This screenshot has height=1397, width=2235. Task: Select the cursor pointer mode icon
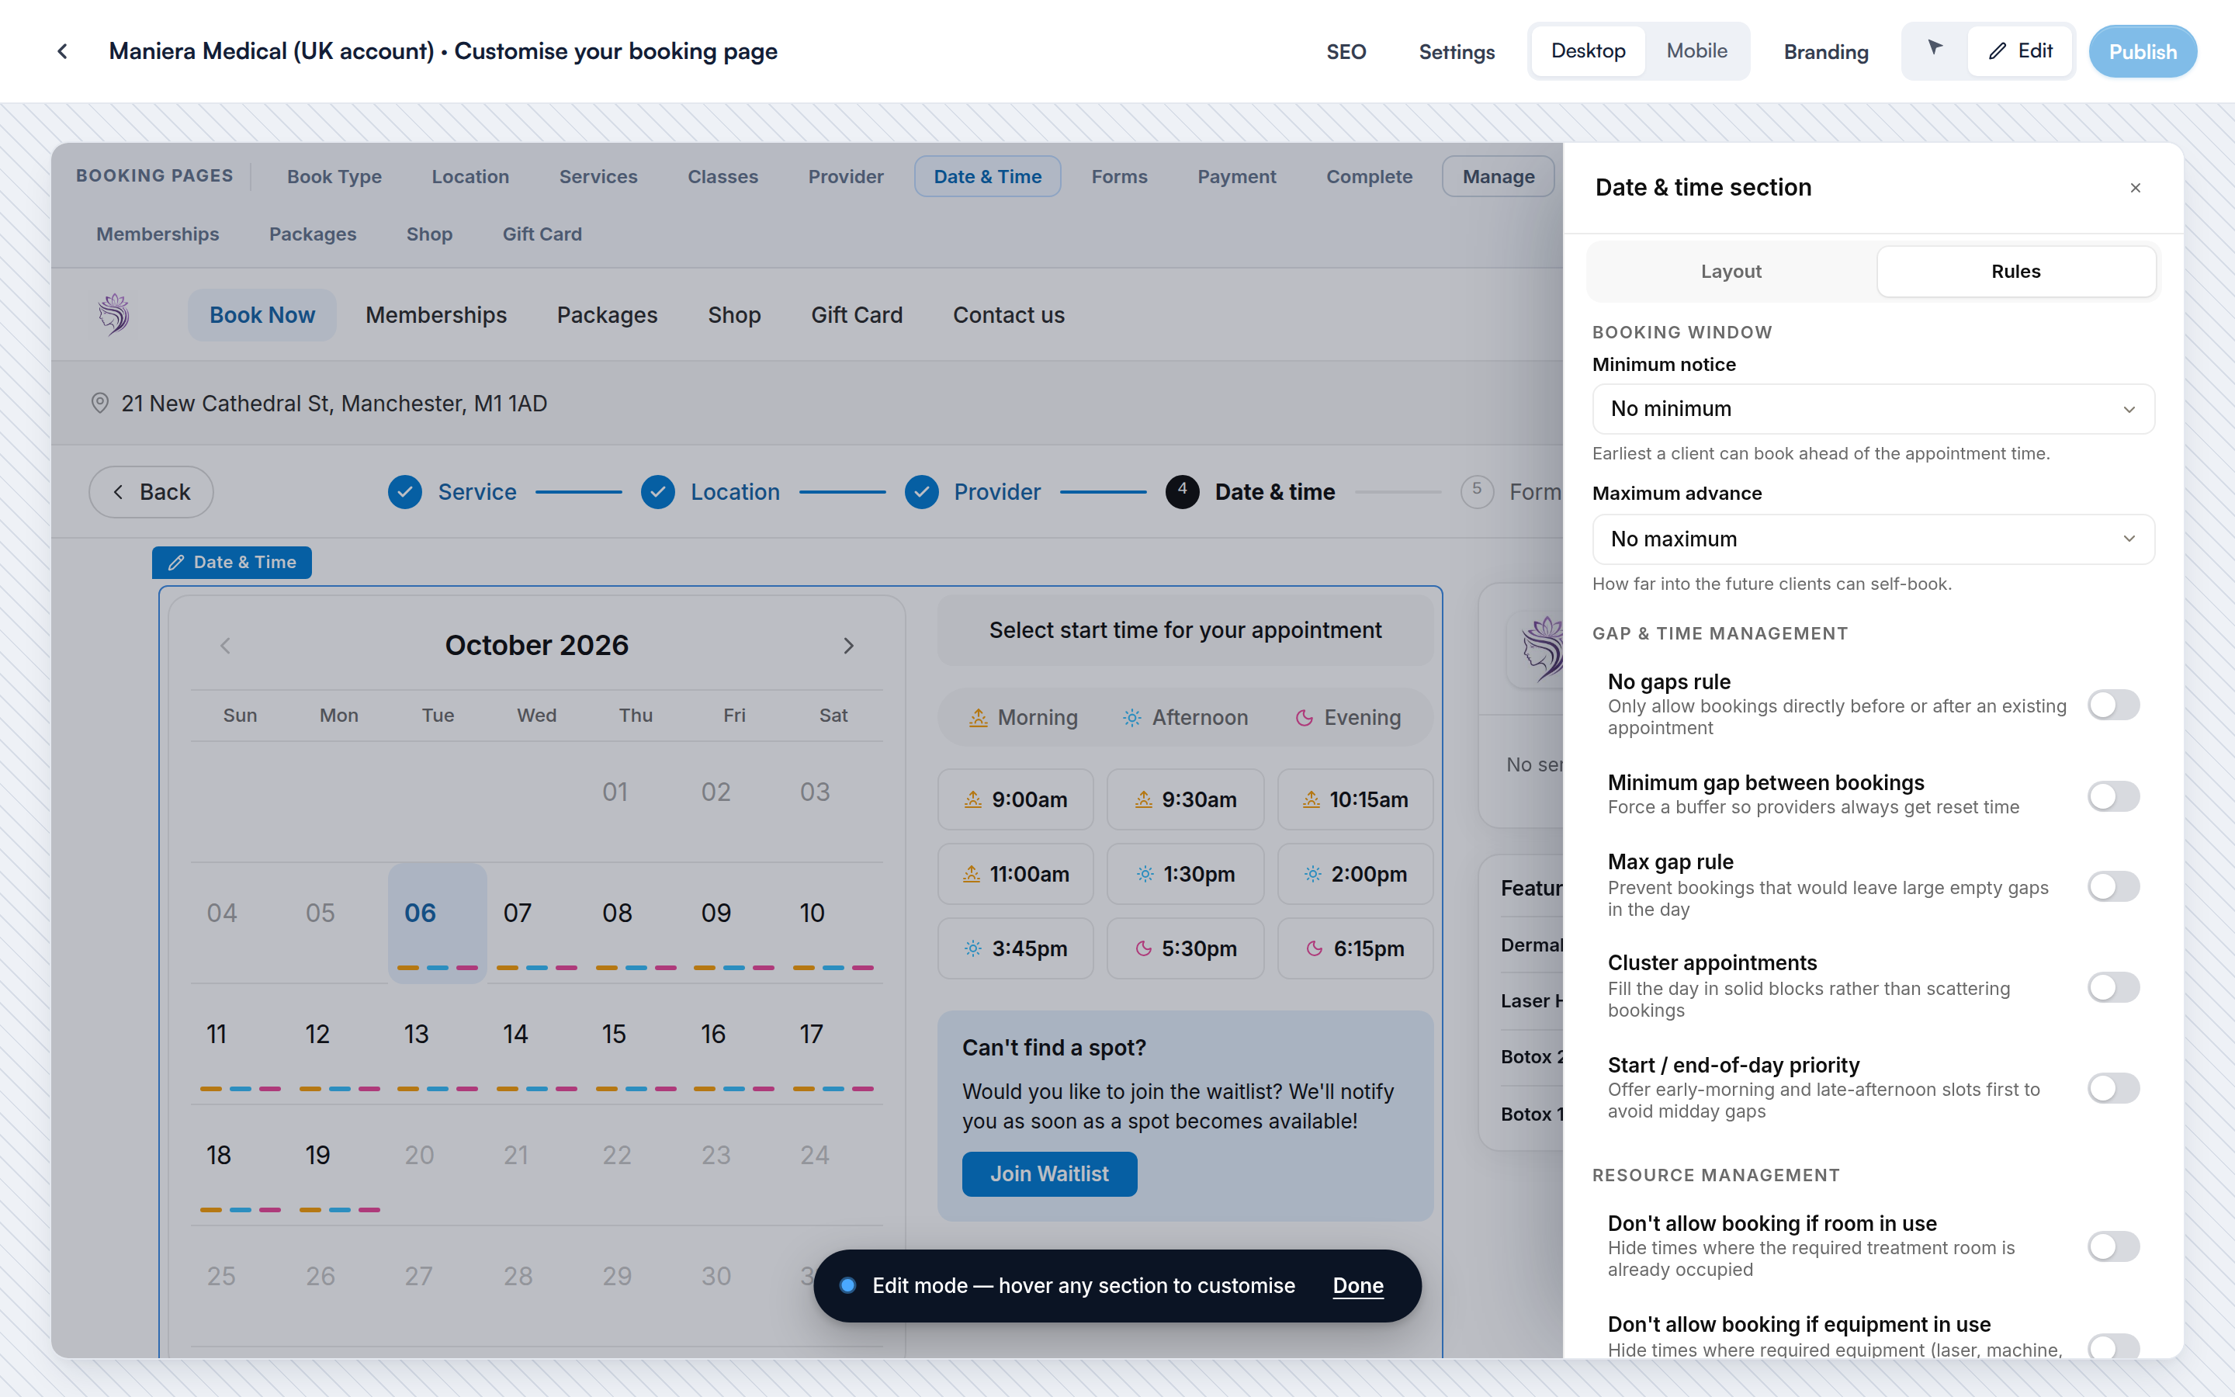1935,49
